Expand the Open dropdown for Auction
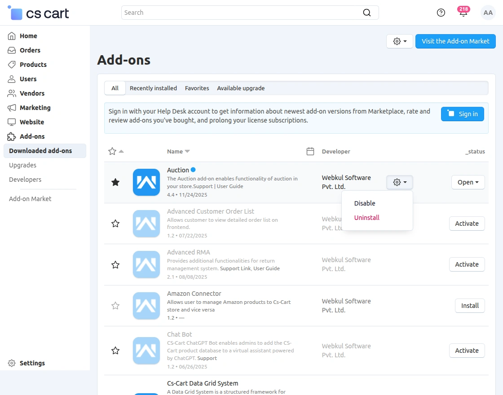503x395 pixels. [468, 182]
